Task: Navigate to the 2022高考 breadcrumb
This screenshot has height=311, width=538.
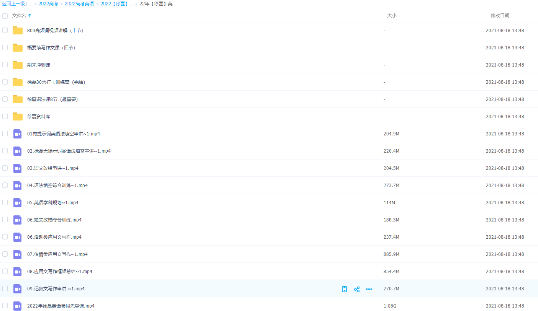Action: coord(48,4)
